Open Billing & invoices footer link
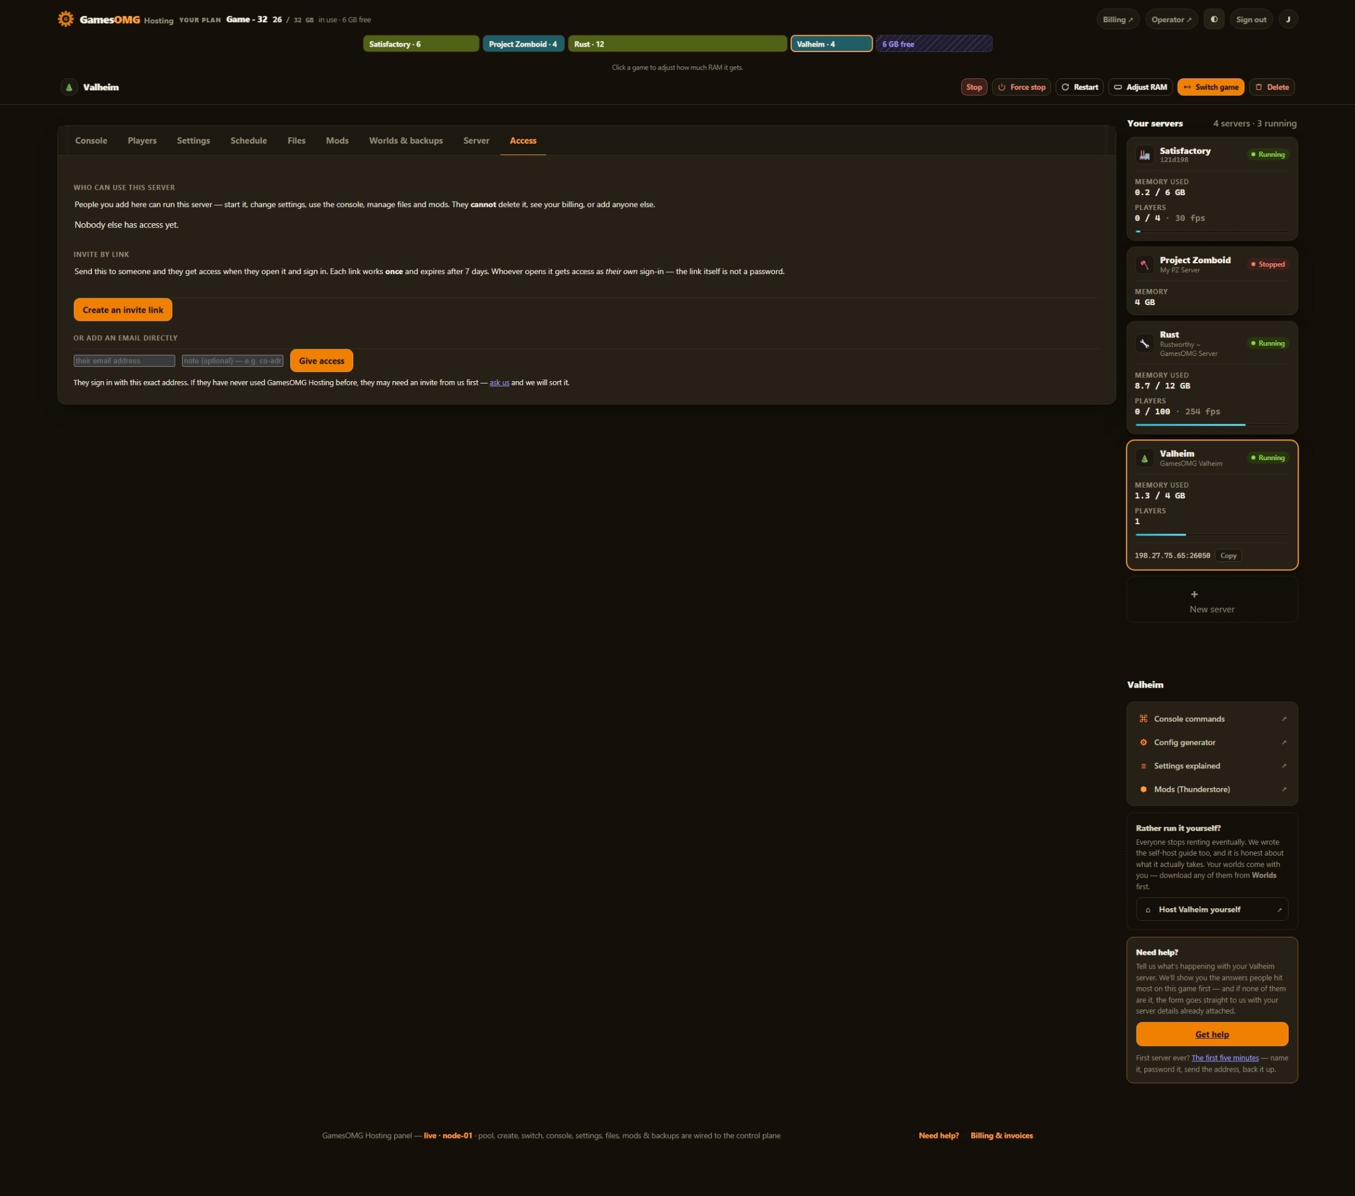This screenshot has height=1196, width=1355. 1001,1135
